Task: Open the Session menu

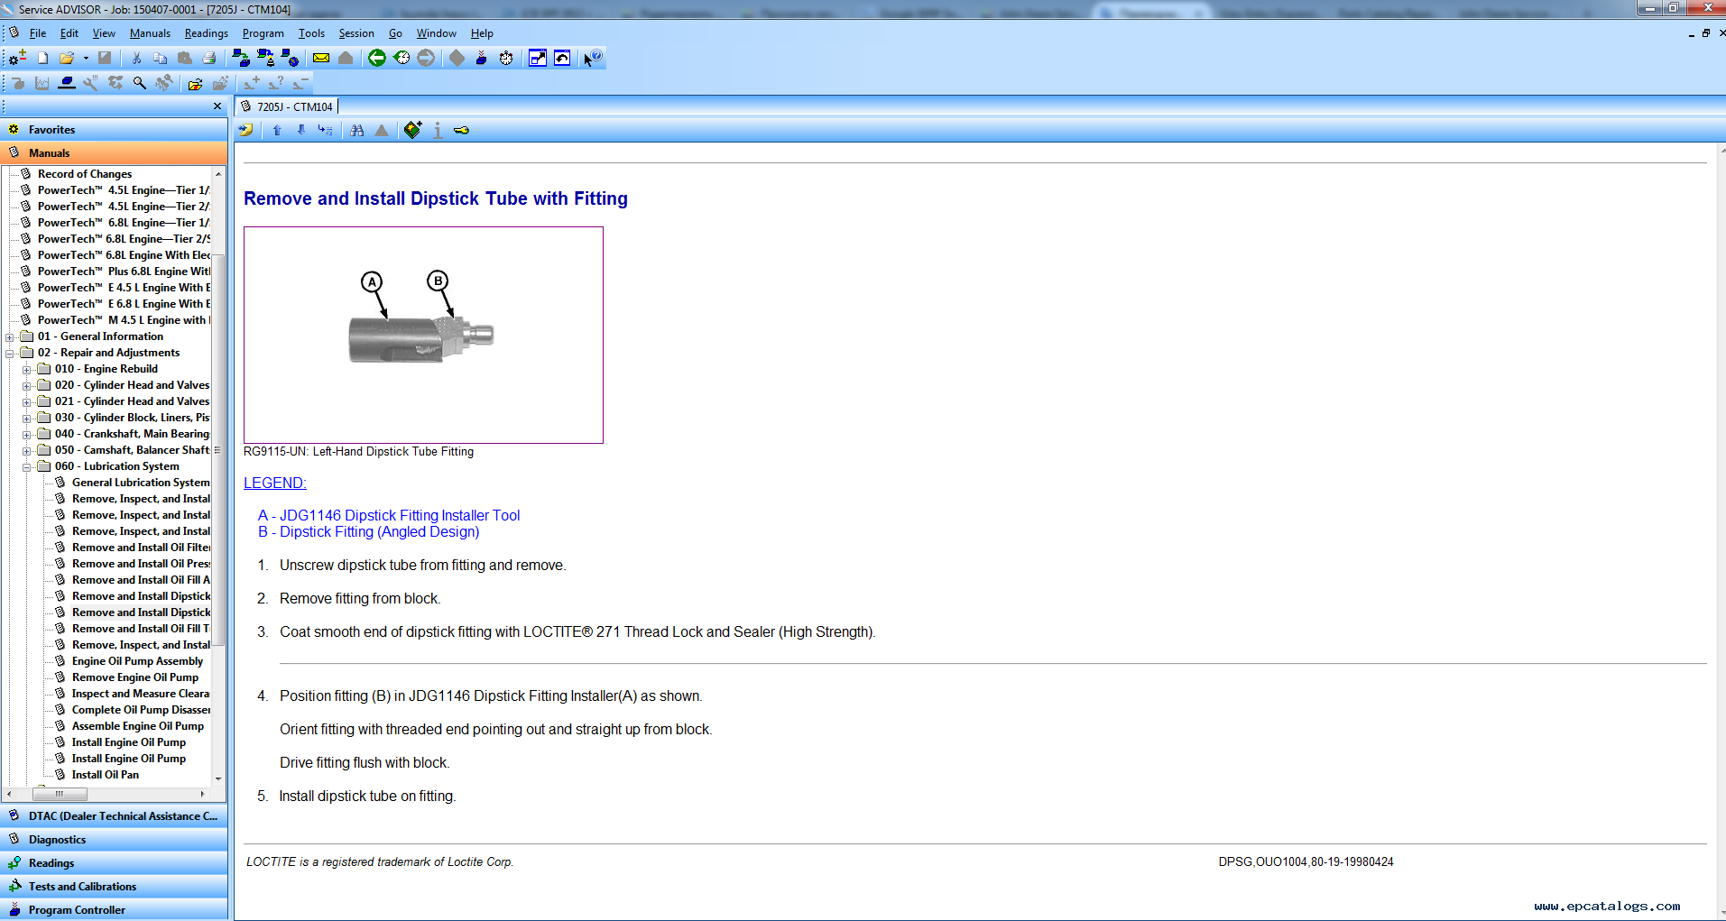Action: [356, 33]
